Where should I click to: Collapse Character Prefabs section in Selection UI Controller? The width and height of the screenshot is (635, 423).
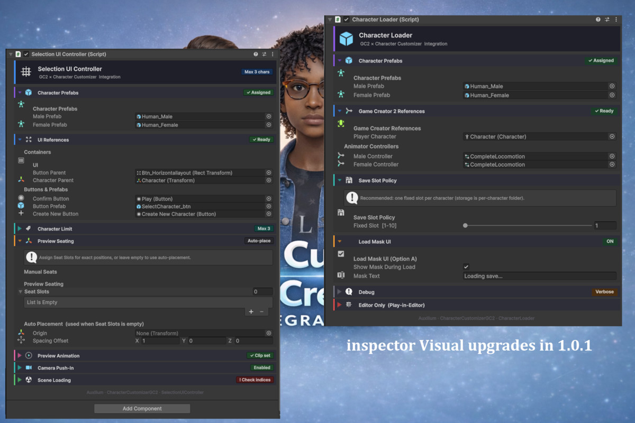click(20, 93)
